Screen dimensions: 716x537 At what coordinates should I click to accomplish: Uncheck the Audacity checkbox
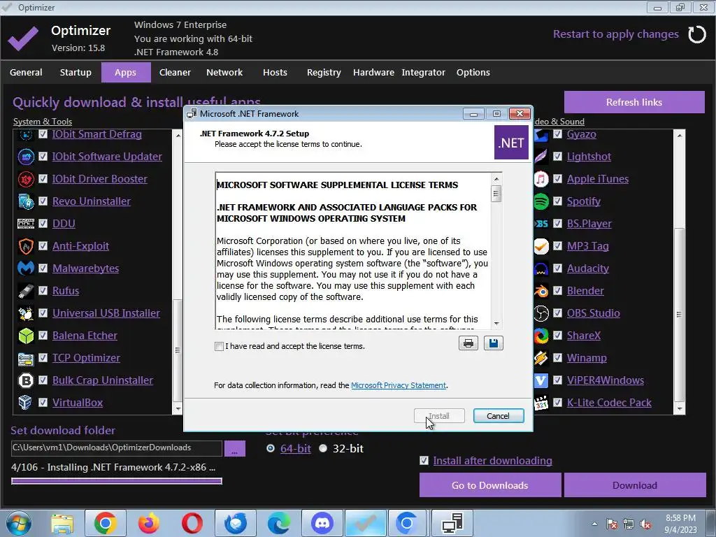point(557,268)
